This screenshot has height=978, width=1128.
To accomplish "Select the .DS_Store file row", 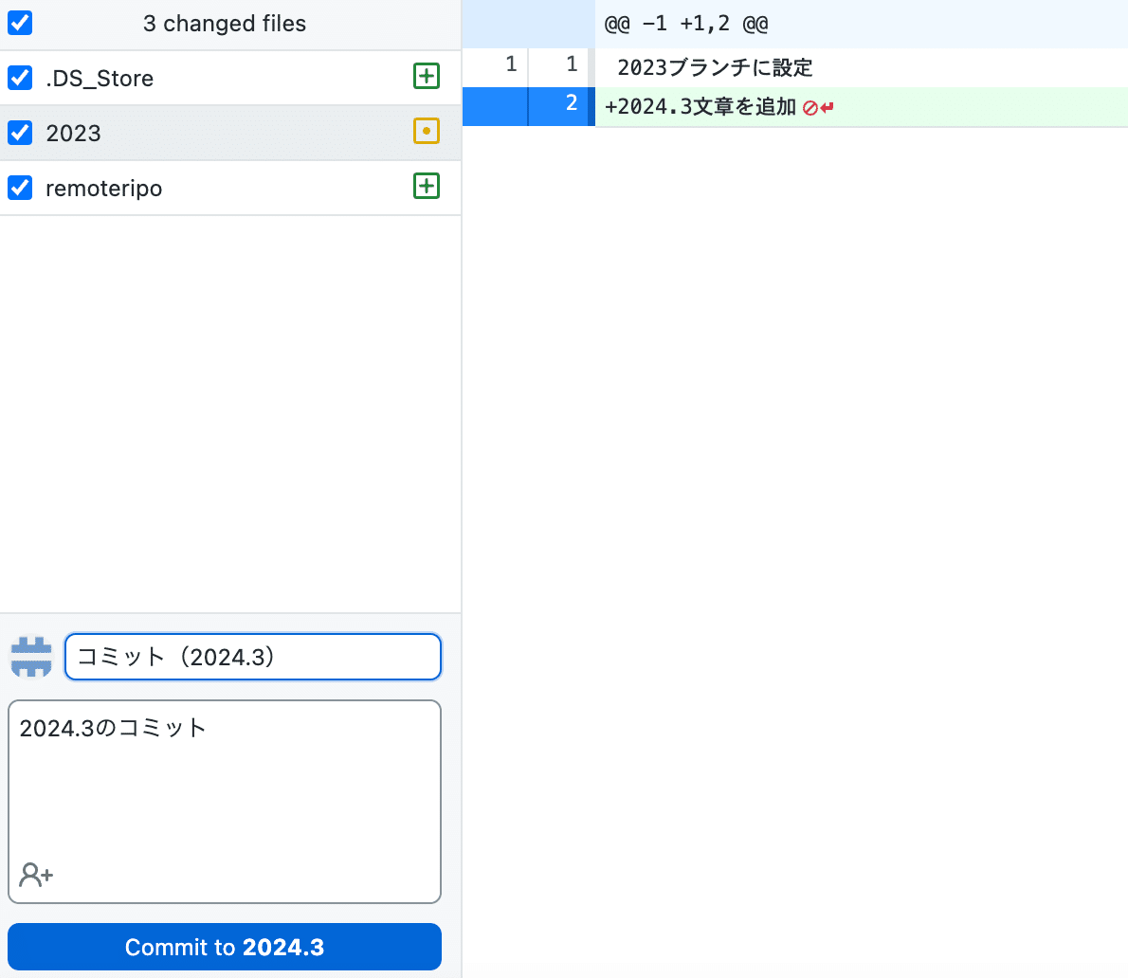I will 230,78.
